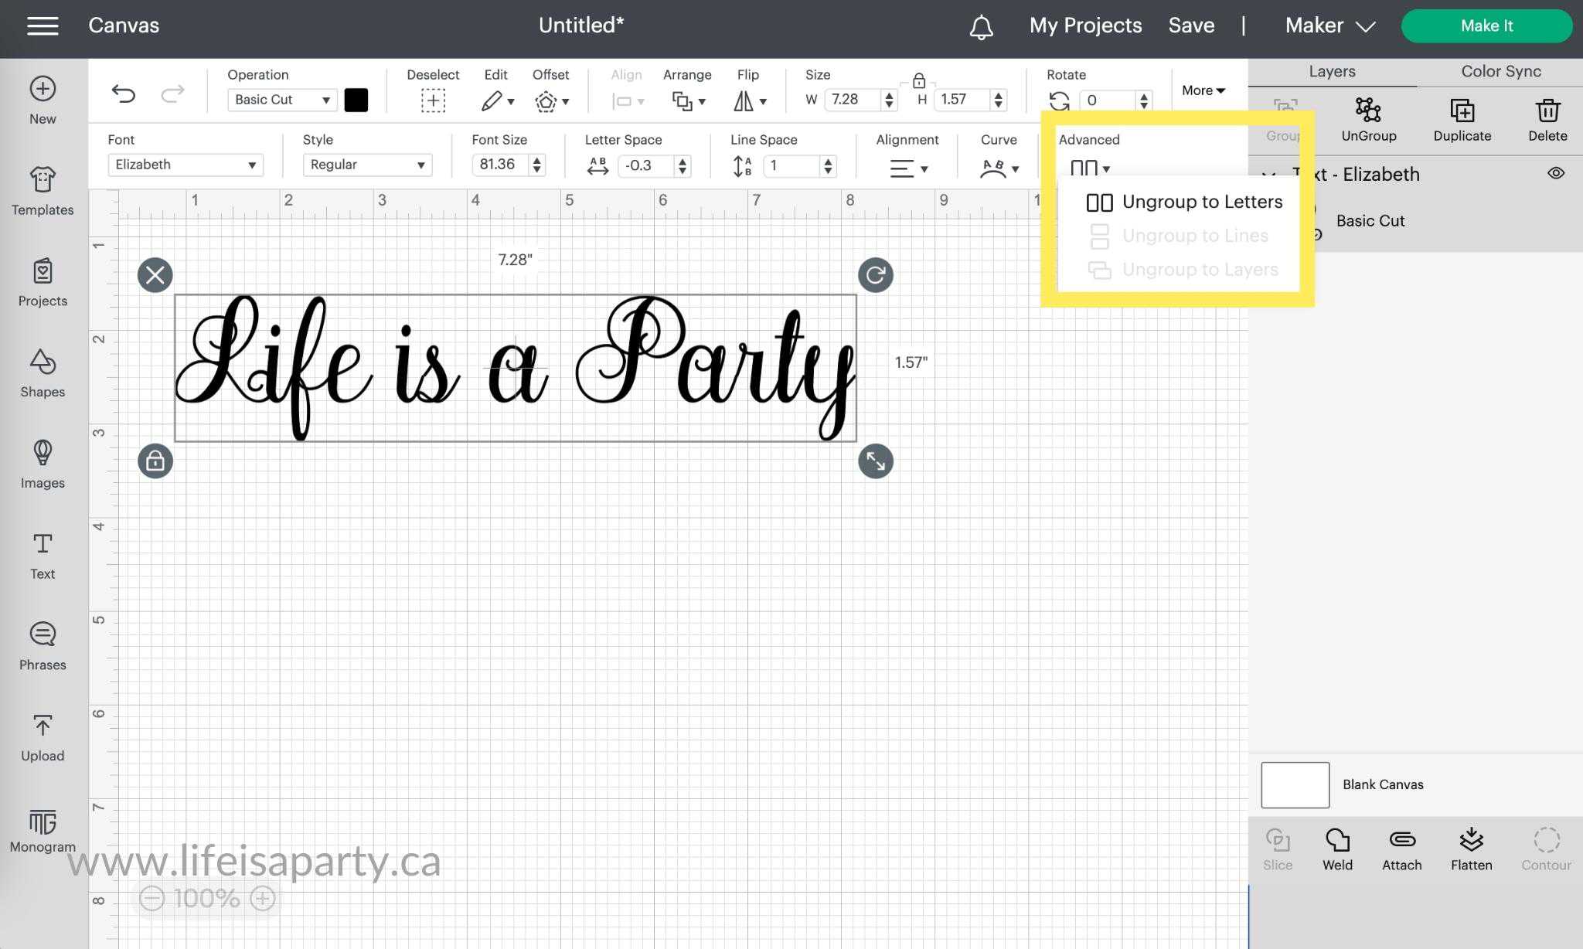Image resolution: width=1583 pixels, height=949 pixels.
Task: Click Make It button to proceed
Action: [x=1486, y=25]
